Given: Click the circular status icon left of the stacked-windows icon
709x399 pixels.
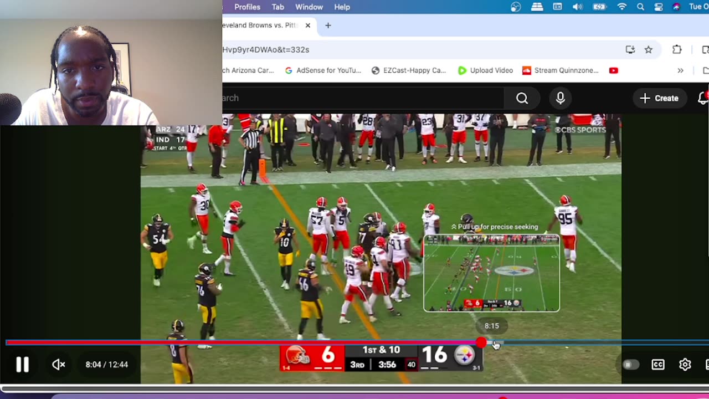Looking at the screenshot, I should 516,7.
